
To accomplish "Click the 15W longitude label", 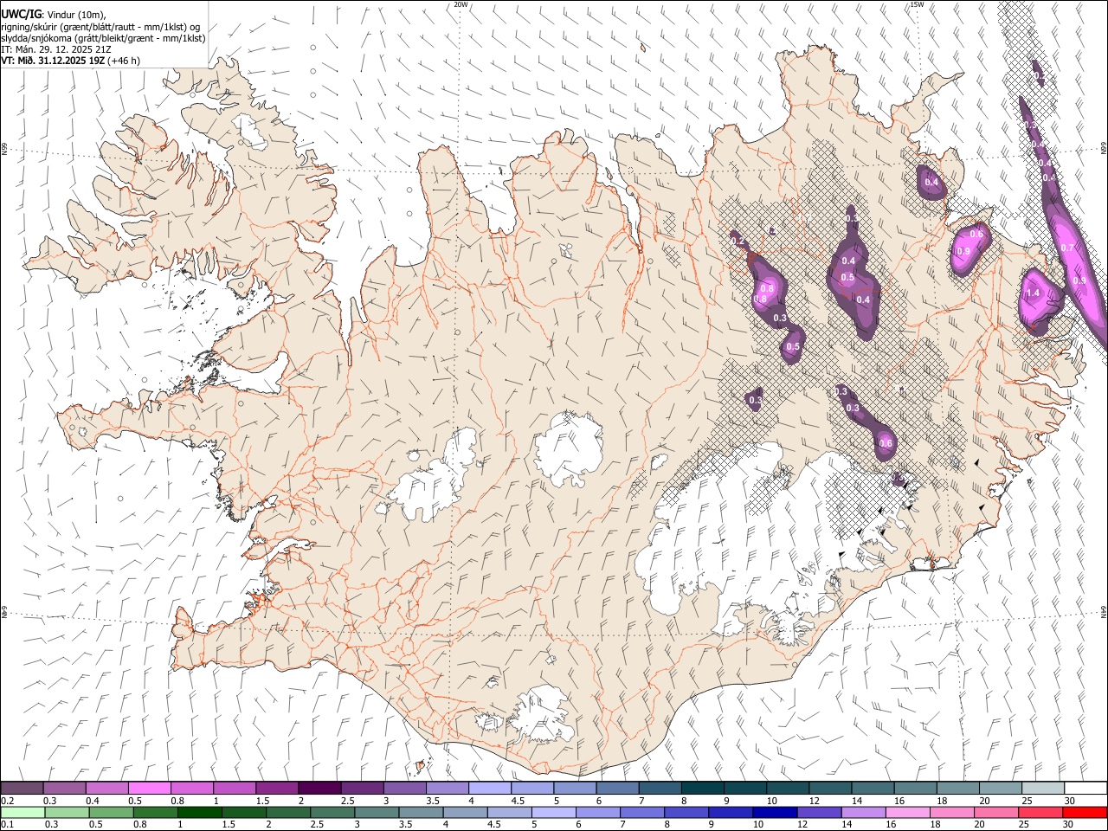I will (x=917, y=4).
